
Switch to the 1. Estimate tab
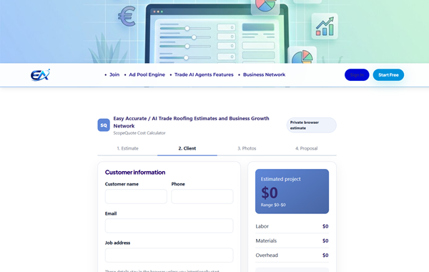tap(127, 148)
